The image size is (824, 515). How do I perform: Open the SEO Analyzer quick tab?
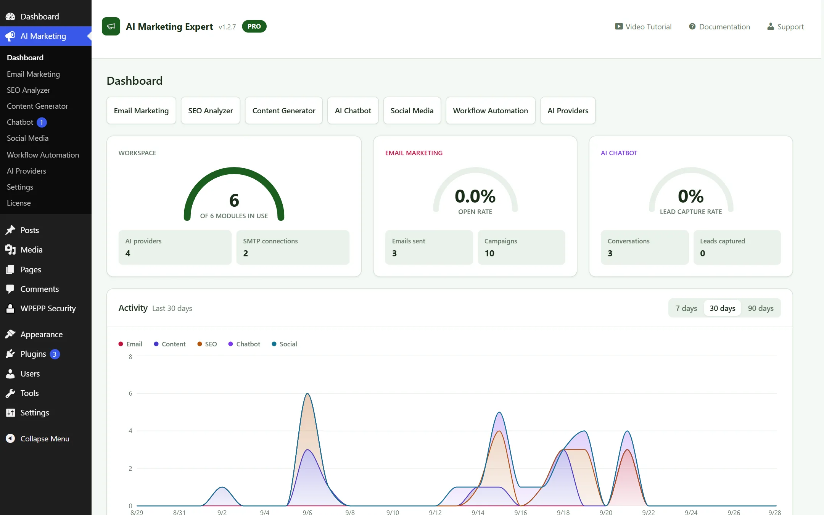click(211, 111)
